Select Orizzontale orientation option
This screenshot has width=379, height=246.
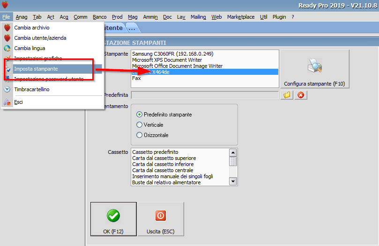[x=152, y=135]
